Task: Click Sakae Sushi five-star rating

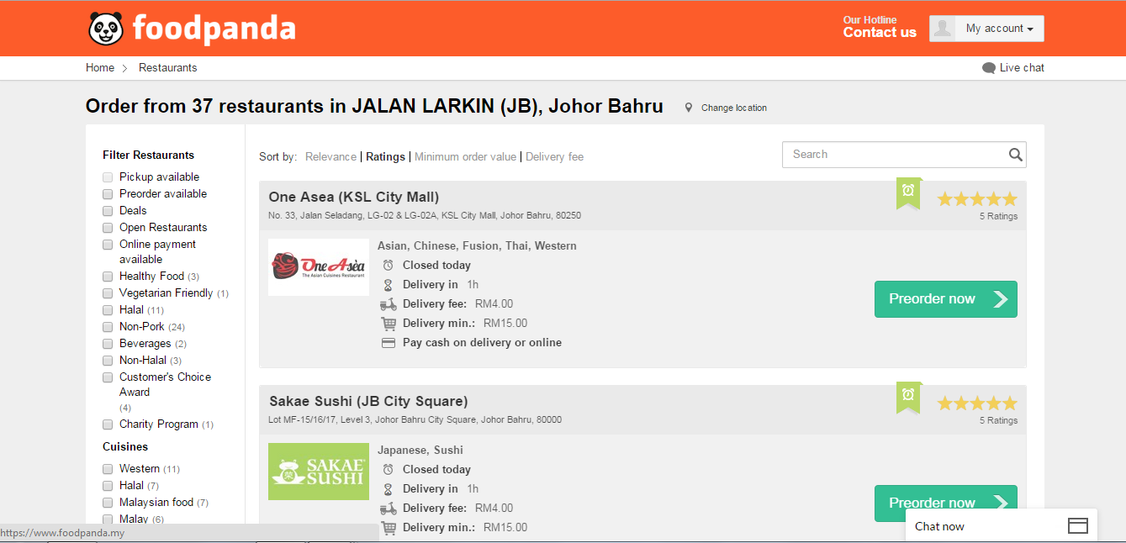Action: (977, 403)
